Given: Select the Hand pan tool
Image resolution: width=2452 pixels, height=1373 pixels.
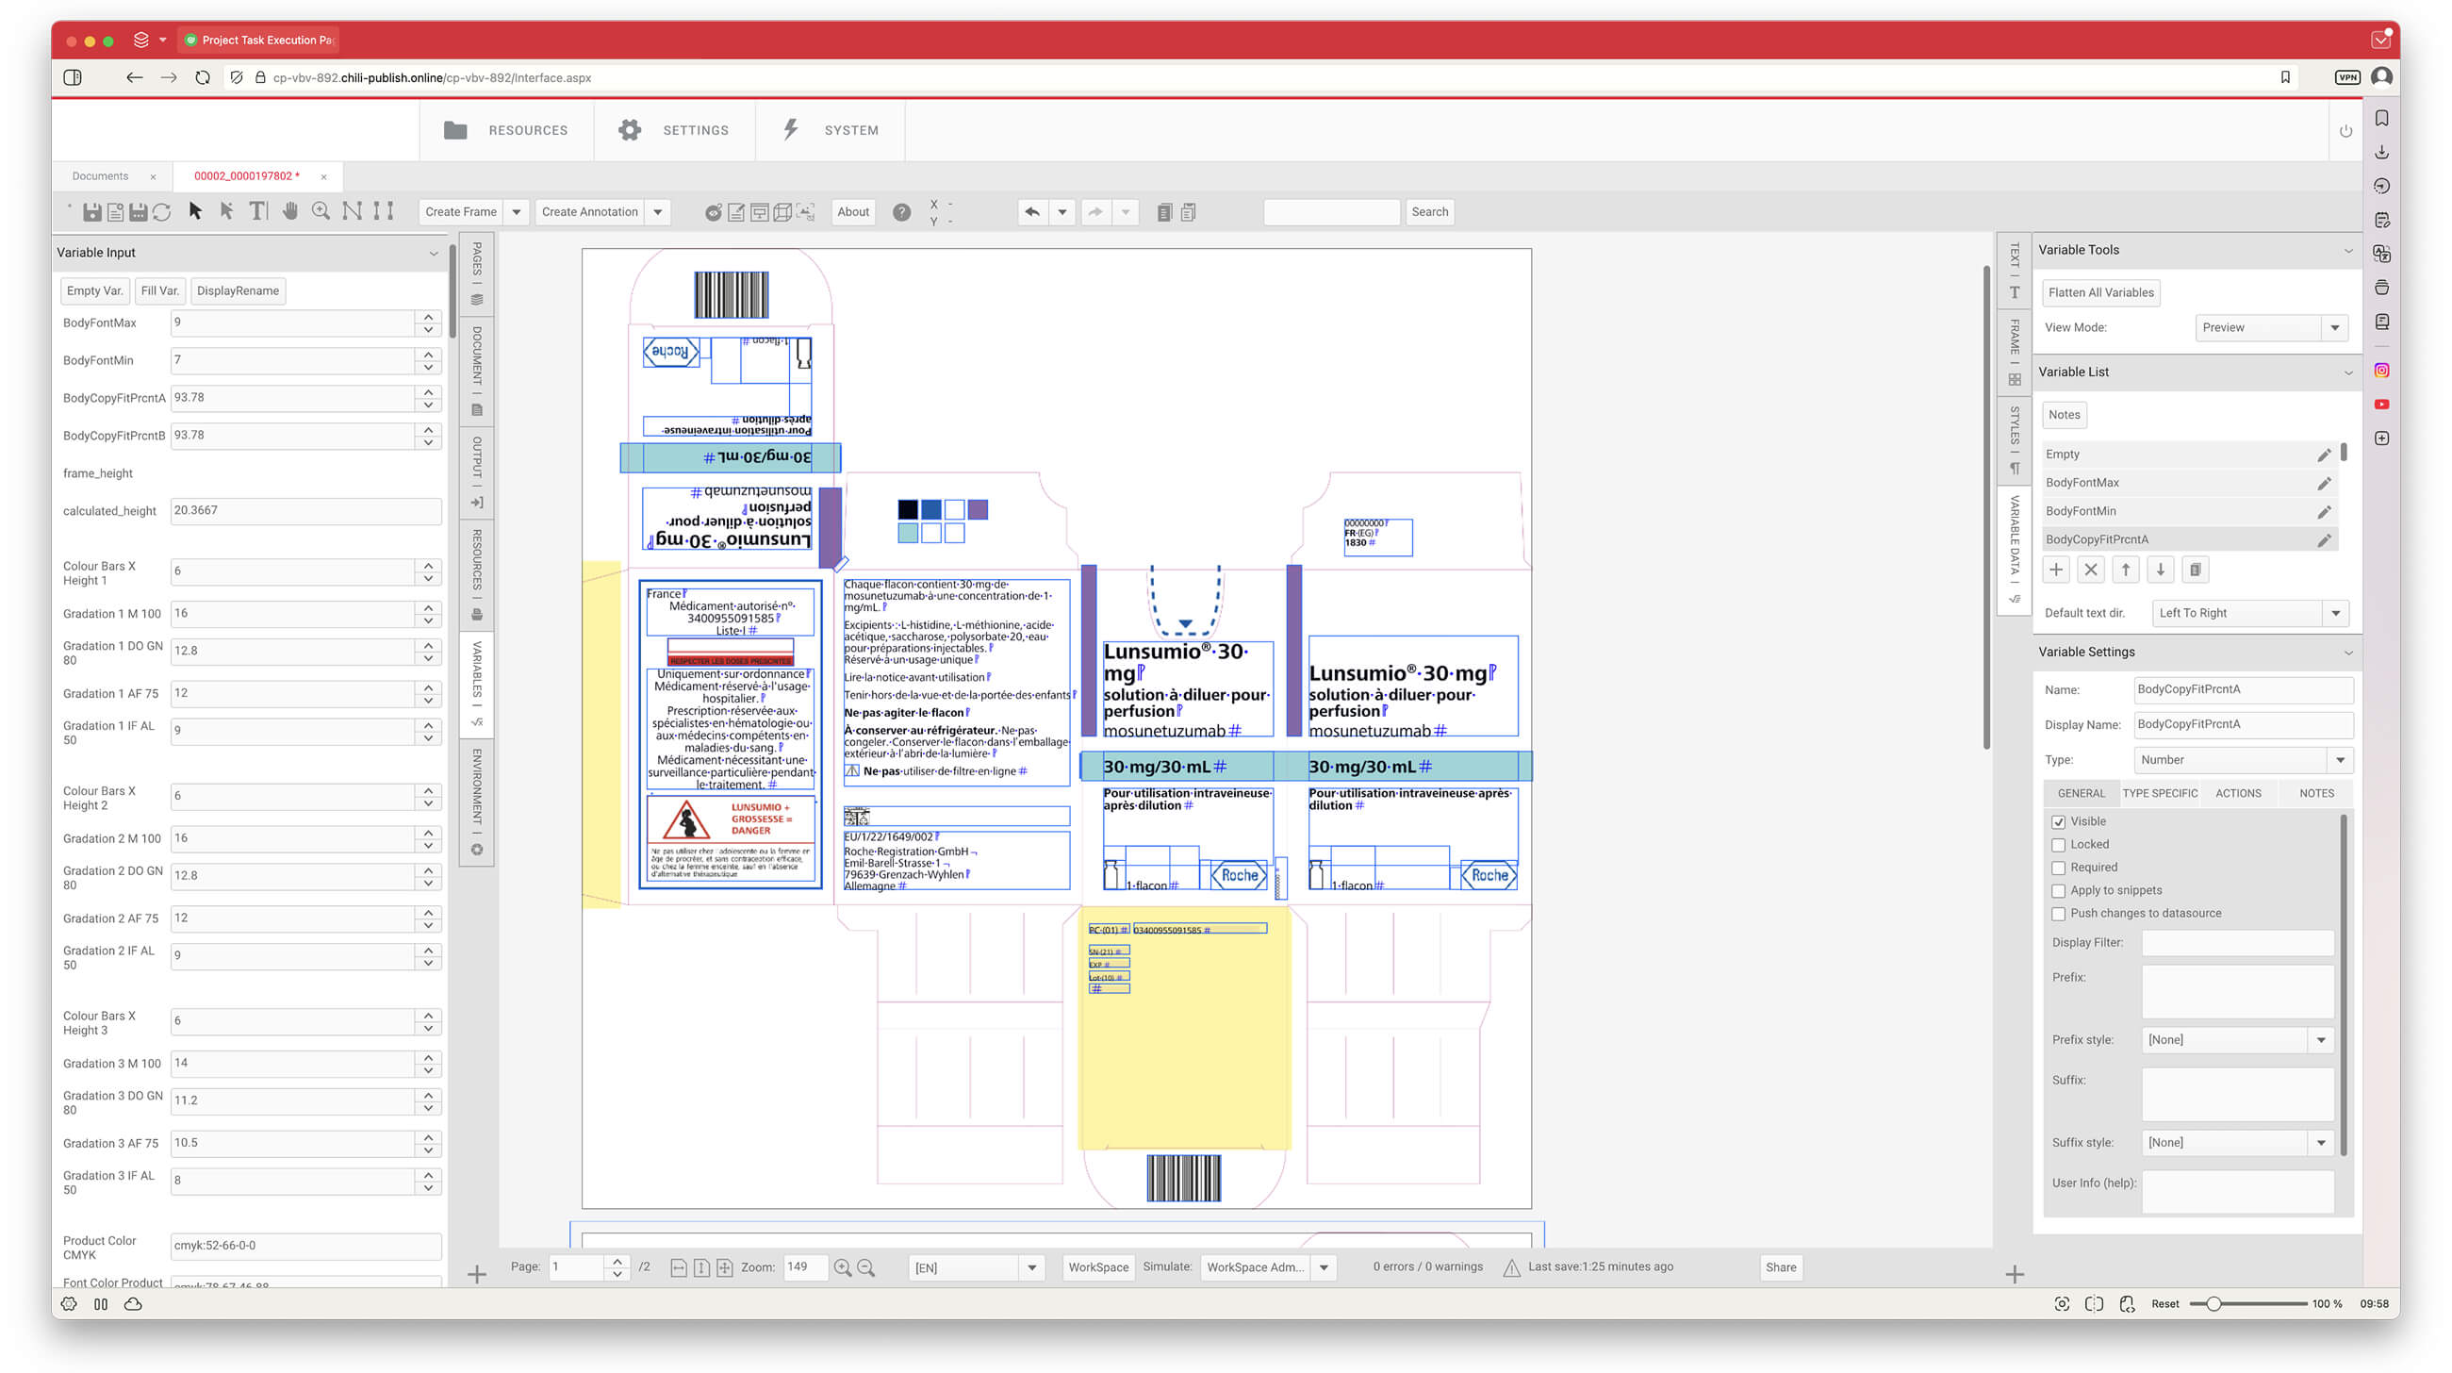Looking at the screenshot, I should 290,211.
